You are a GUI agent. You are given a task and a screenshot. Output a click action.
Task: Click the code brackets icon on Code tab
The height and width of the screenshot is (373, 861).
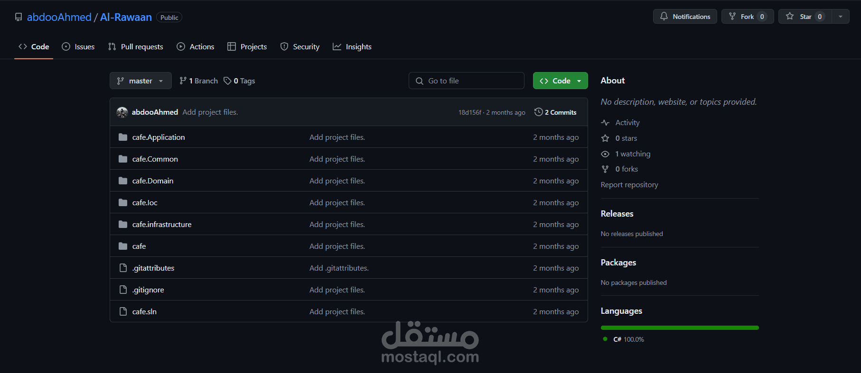point(23,46)
